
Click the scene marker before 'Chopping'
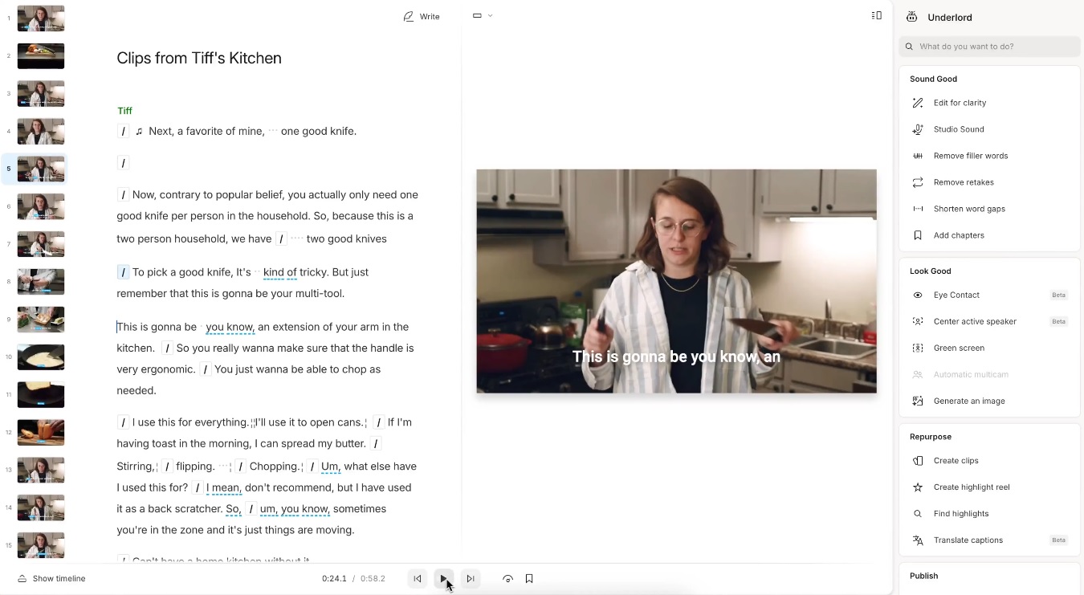[x=240, y=467]
